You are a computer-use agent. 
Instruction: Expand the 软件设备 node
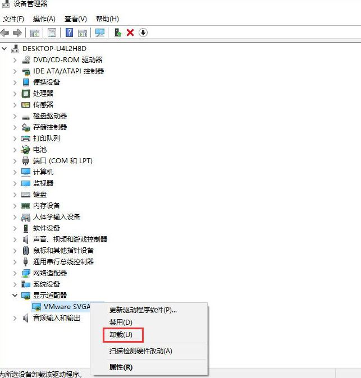tap(15, 228)
